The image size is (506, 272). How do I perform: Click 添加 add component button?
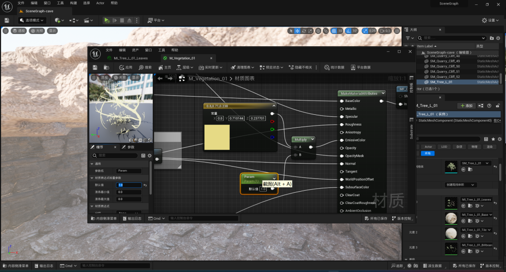[x=466, y=105]
